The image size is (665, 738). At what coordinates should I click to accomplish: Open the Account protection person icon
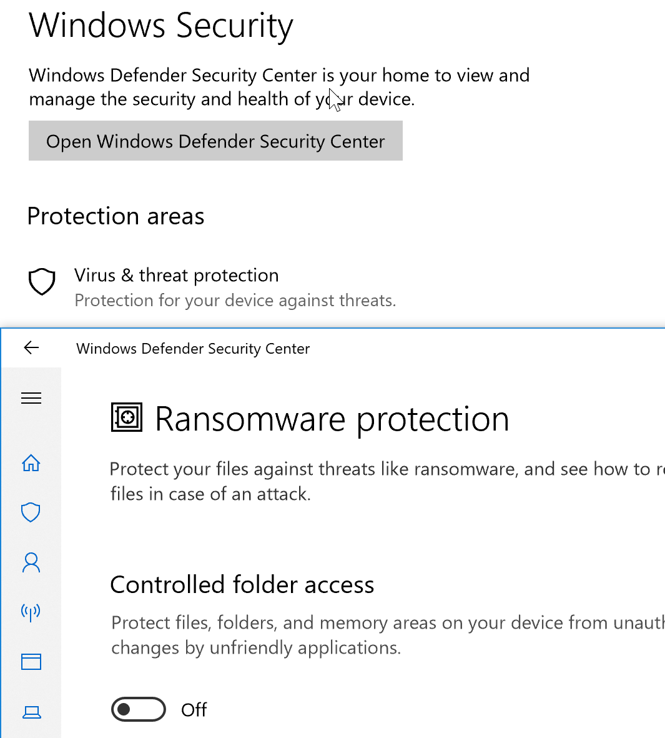31,562
